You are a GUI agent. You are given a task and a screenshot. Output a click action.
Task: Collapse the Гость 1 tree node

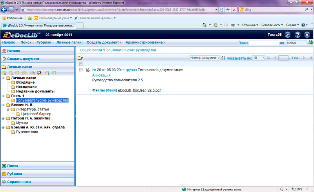3,96
